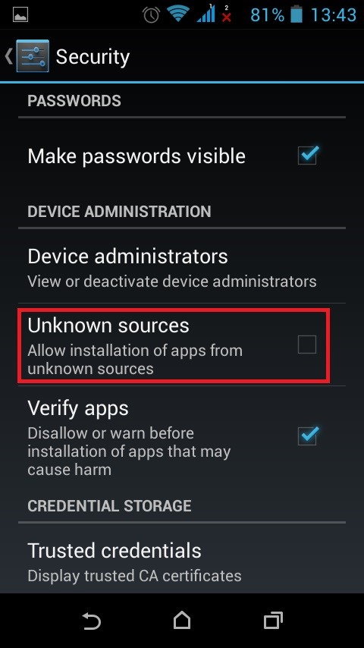Tap the Wi-Fi status icon

pos(178,14)
